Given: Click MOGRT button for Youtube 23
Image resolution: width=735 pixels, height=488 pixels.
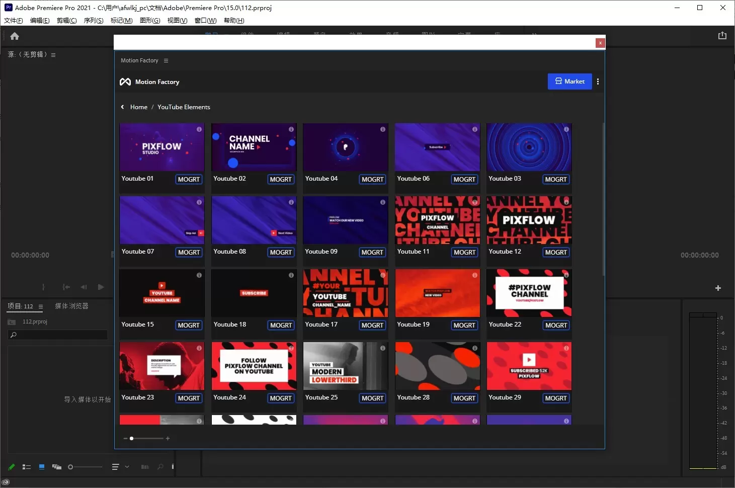Looking at the screenshot, I should pyautogui.click(x=189, y=398).
